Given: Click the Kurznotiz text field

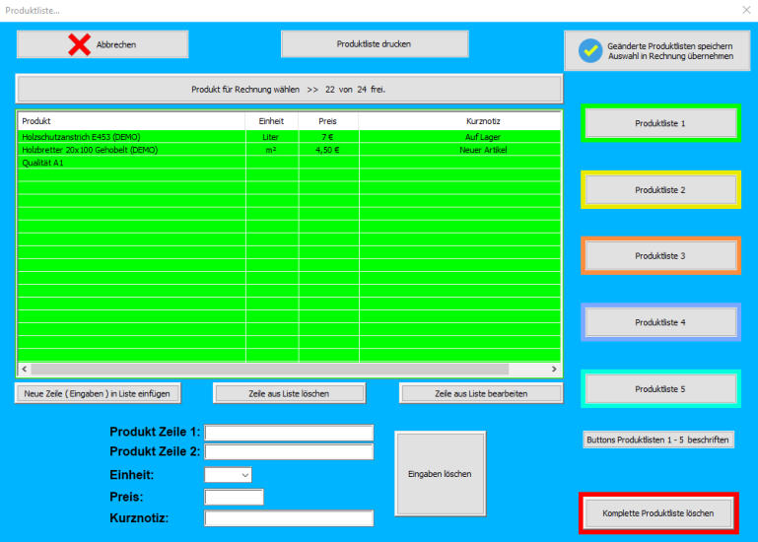Looking at the screenshot, I should pyautogui.click(x=289, y=518).
